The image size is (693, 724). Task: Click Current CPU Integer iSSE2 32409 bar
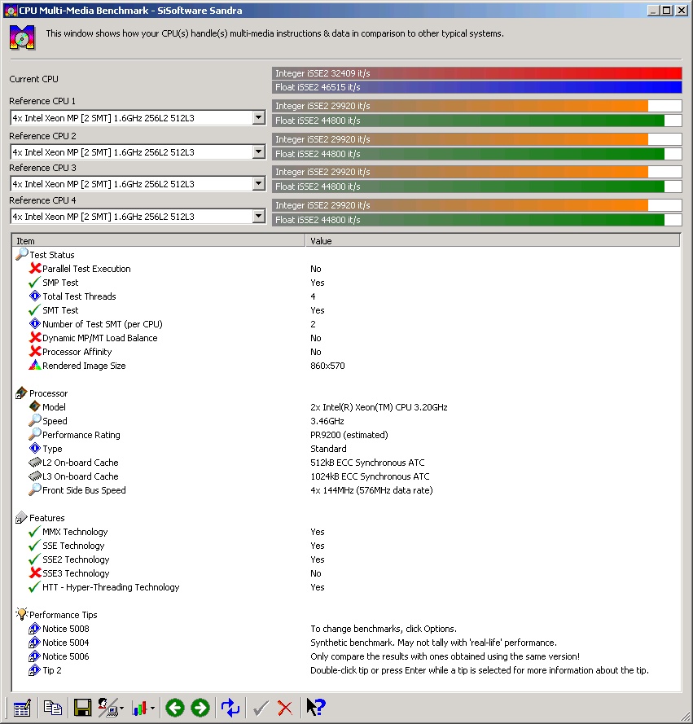pyautogui.click(x=477, y=73)
